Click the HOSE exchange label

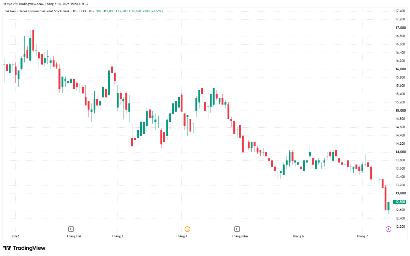[83, 11]
